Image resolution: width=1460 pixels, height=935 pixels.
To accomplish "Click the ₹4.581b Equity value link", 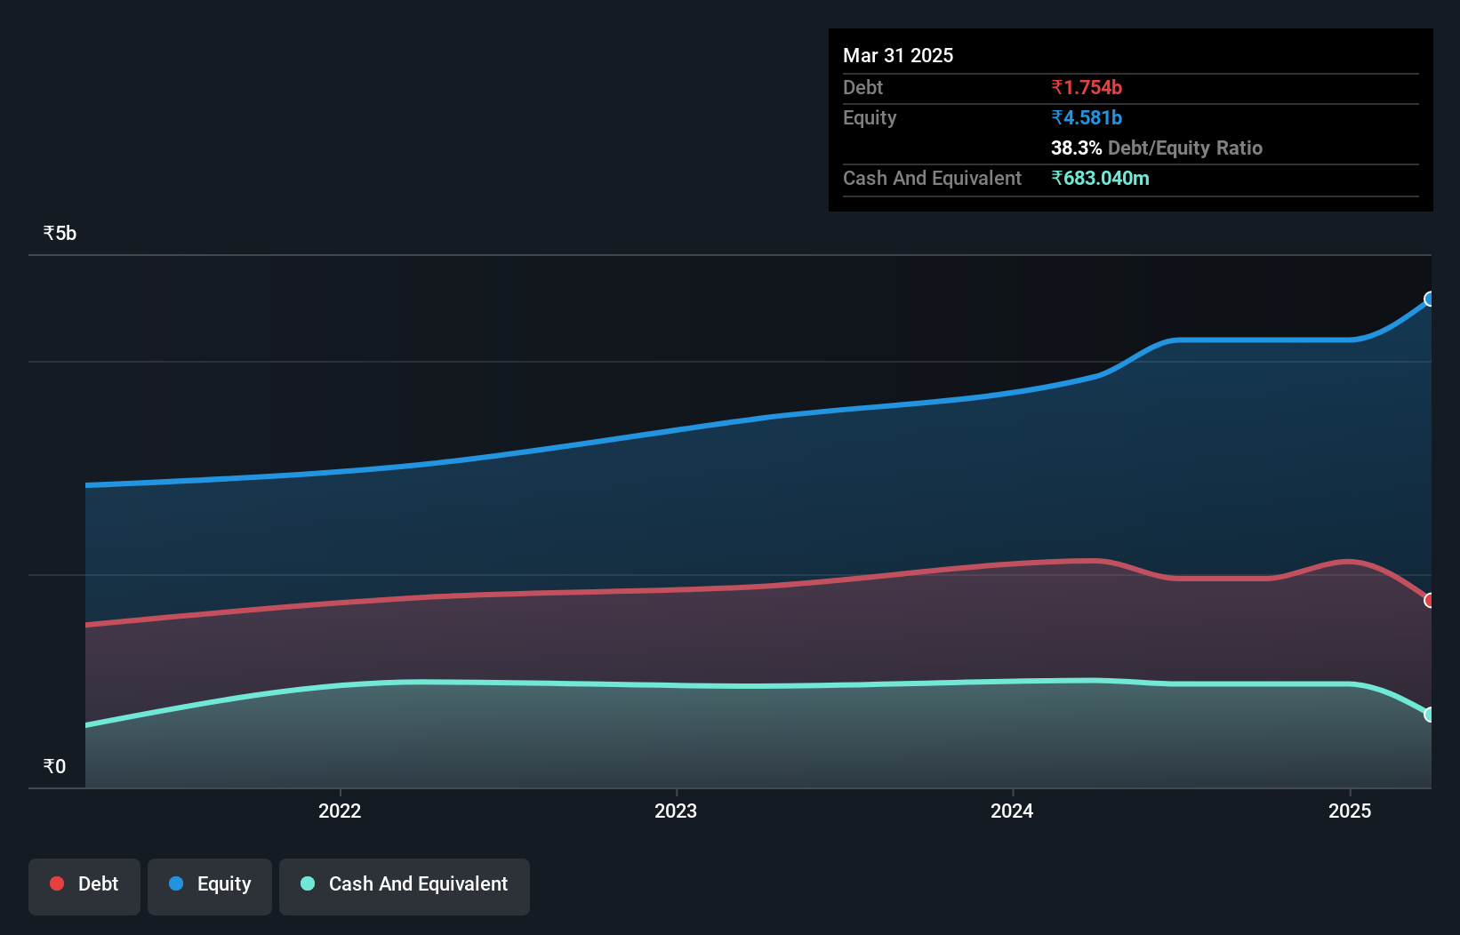I will coord(1087,117).
